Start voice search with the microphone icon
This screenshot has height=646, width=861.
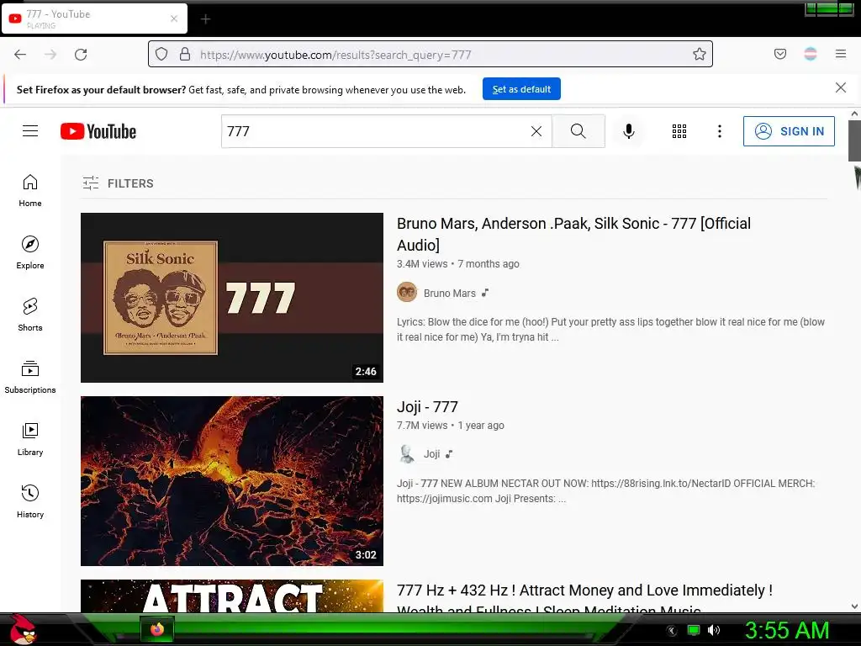[x=629, y=131]
